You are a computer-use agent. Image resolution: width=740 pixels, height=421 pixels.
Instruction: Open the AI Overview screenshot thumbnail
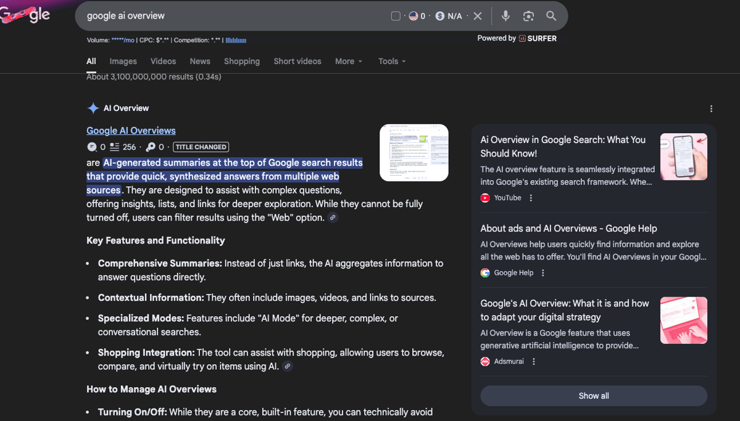coord(414,153)
